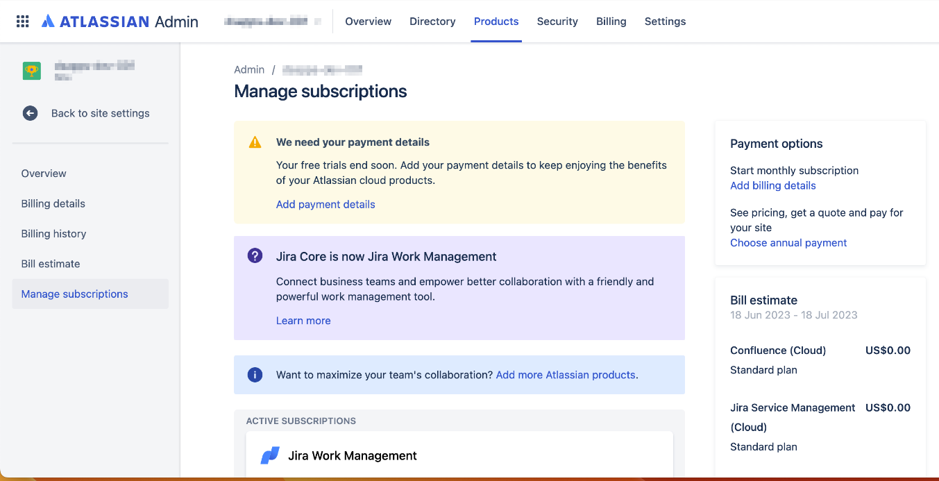
Task: Select Billing details in the sidebar
Action: 53,203
